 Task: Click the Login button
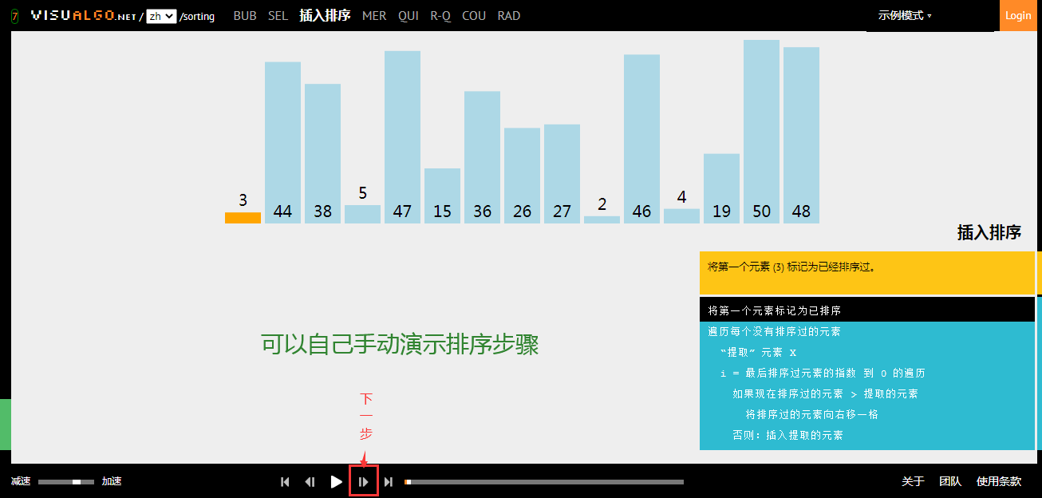coord(1019,15)
